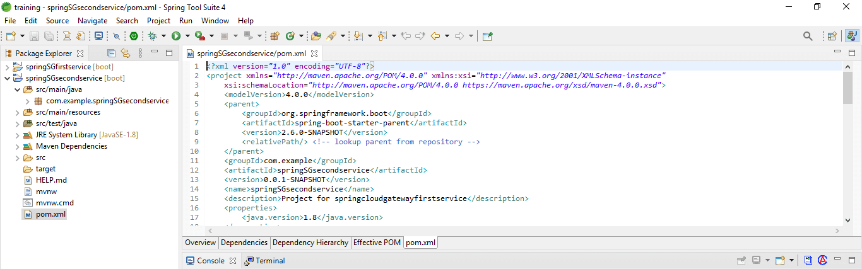Click the New file wizard icon

click(x=11, y=37)
